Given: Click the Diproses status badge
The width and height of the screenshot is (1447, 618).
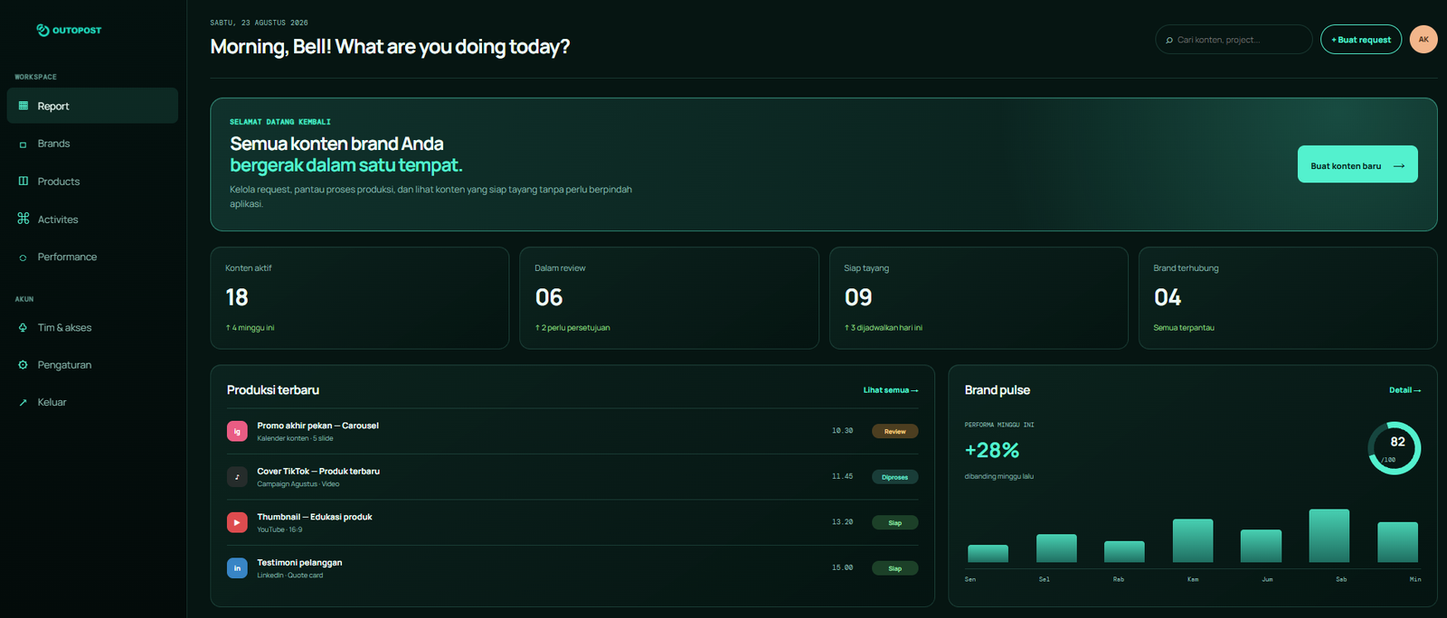Looking at the screenshot, I should point(895,477).
